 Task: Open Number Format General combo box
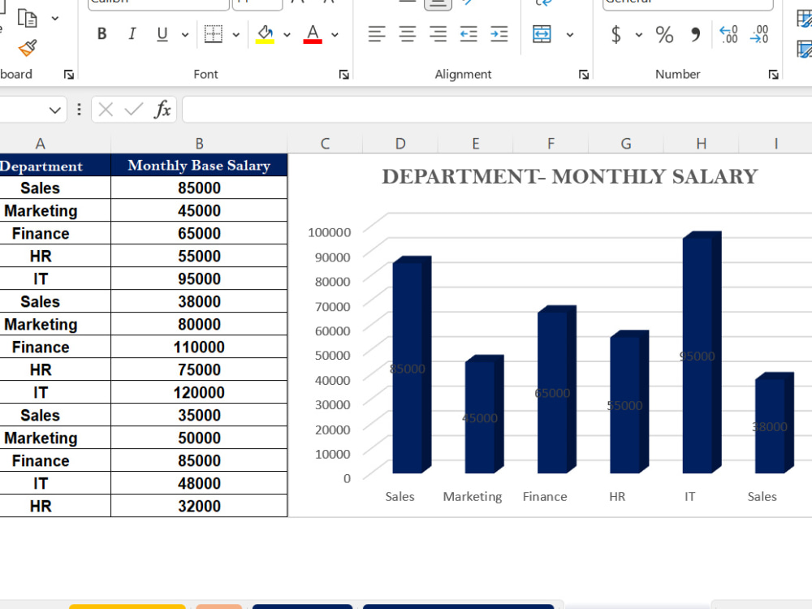(688, 4)
